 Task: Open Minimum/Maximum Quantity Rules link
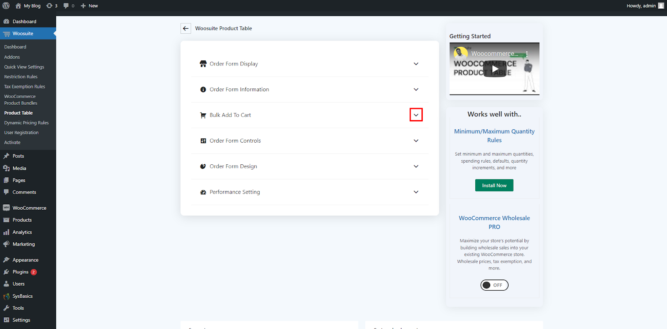494,136
